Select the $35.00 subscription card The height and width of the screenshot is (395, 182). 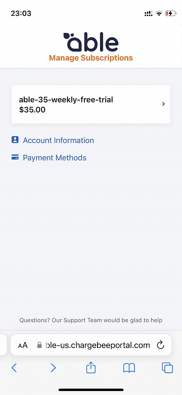(x=91, y=104)
